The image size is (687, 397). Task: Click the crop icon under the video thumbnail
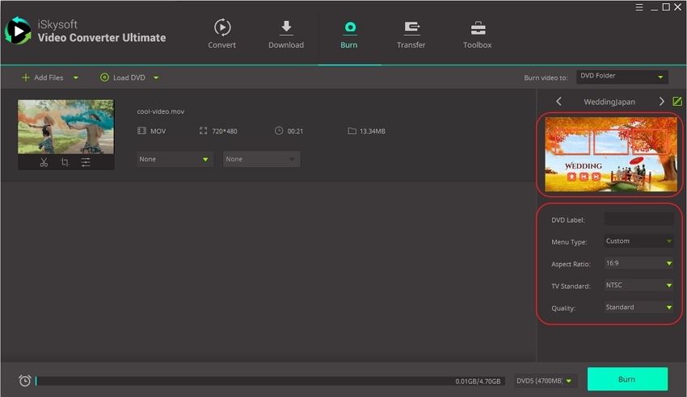click(x=65, y=162)
